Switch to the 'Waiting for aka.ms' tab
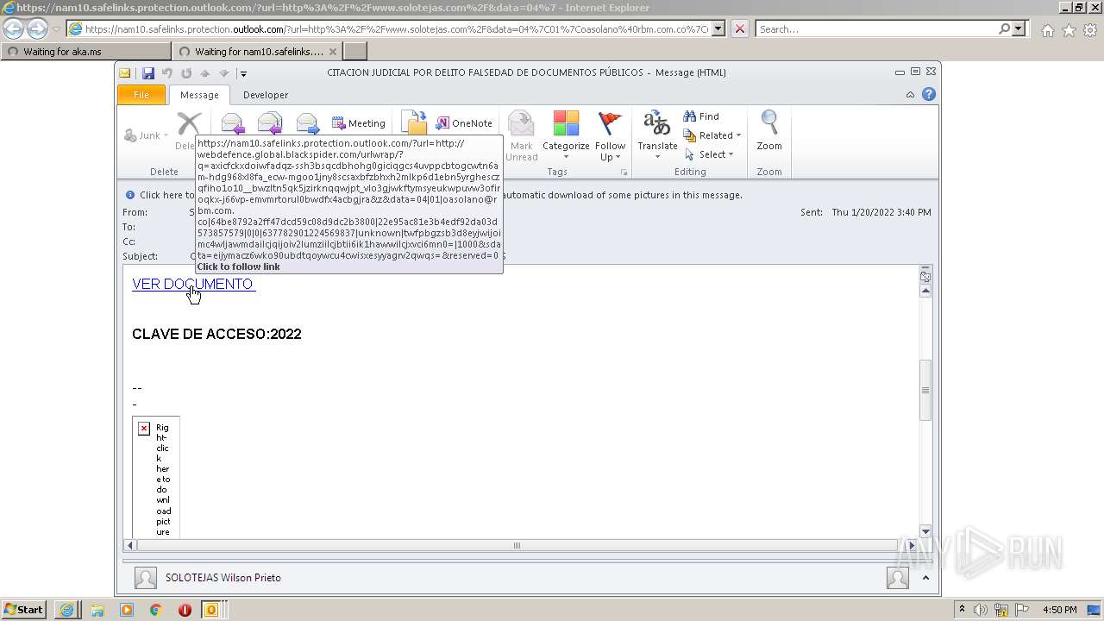1104x621 pixels. 85,51
